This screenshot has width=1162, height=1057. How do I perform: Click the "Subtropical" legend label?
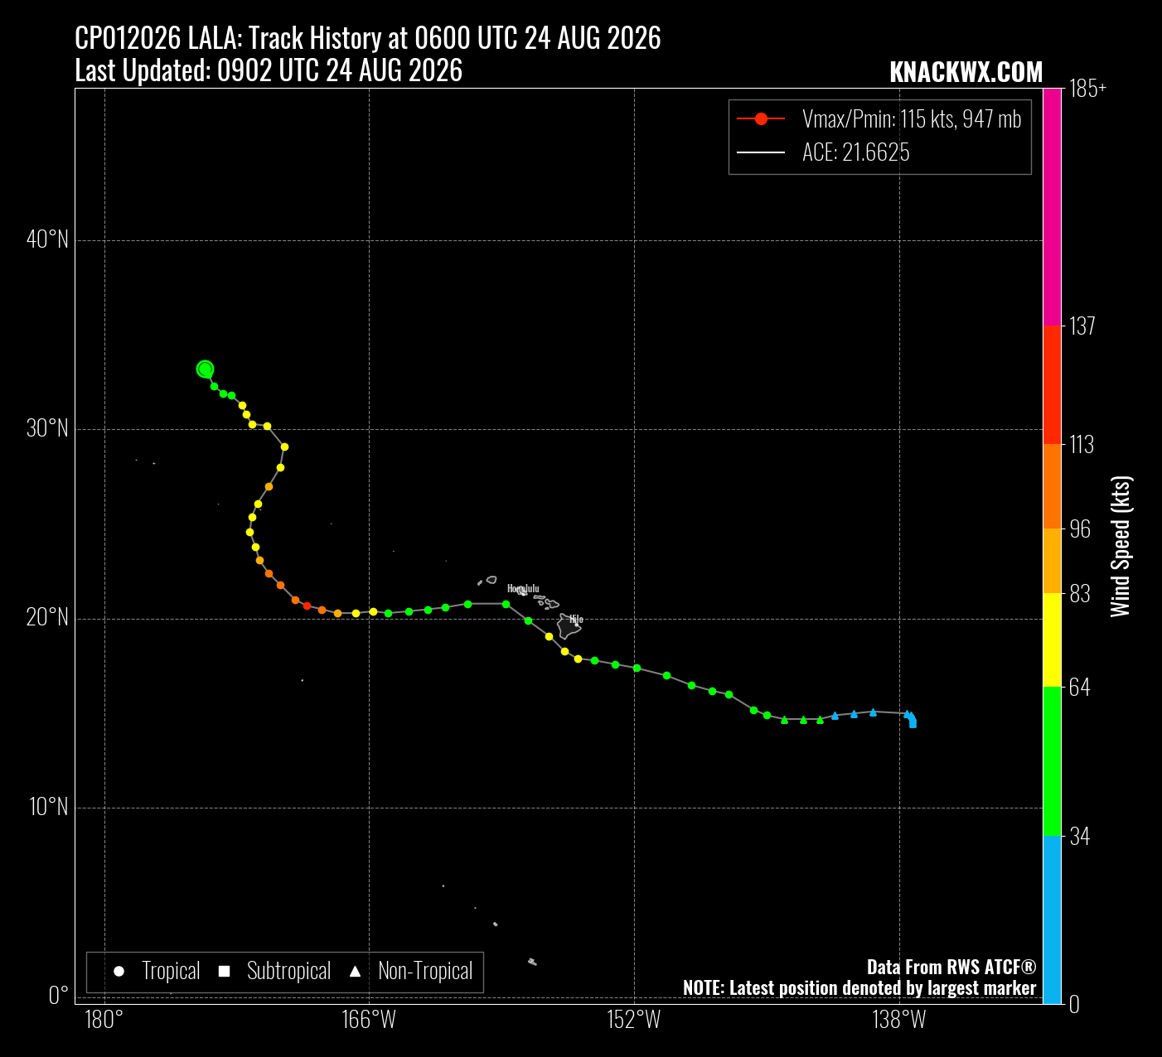click(x=288, y=971)
